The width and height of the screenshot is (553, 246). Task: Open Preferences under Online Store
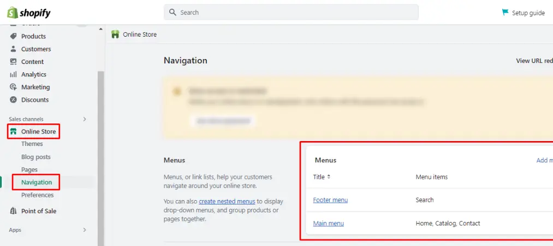coord(37,195)
